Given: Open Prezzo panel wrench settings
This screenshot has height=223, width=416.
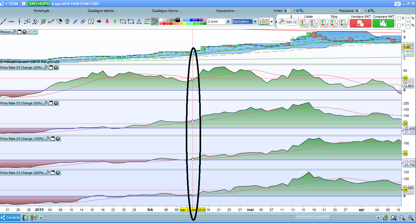Looking at the screenshot, I should click(14, 32).
